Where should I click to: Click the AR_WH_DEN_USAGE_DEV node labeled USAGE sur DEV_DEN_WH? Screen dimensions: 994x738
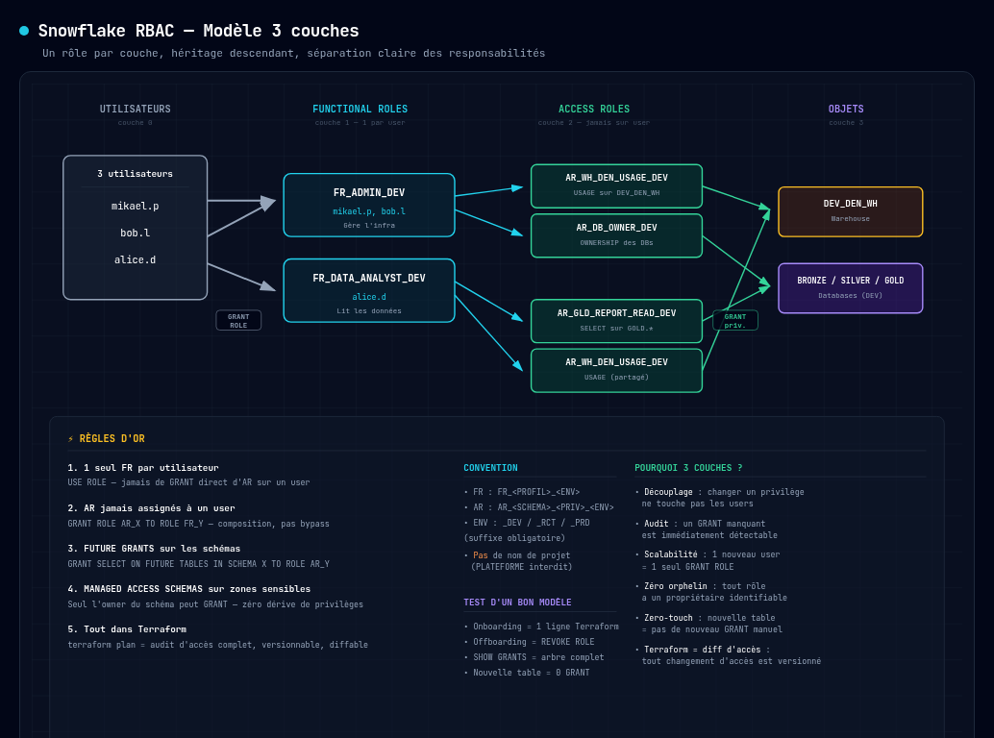click(617, 186)
